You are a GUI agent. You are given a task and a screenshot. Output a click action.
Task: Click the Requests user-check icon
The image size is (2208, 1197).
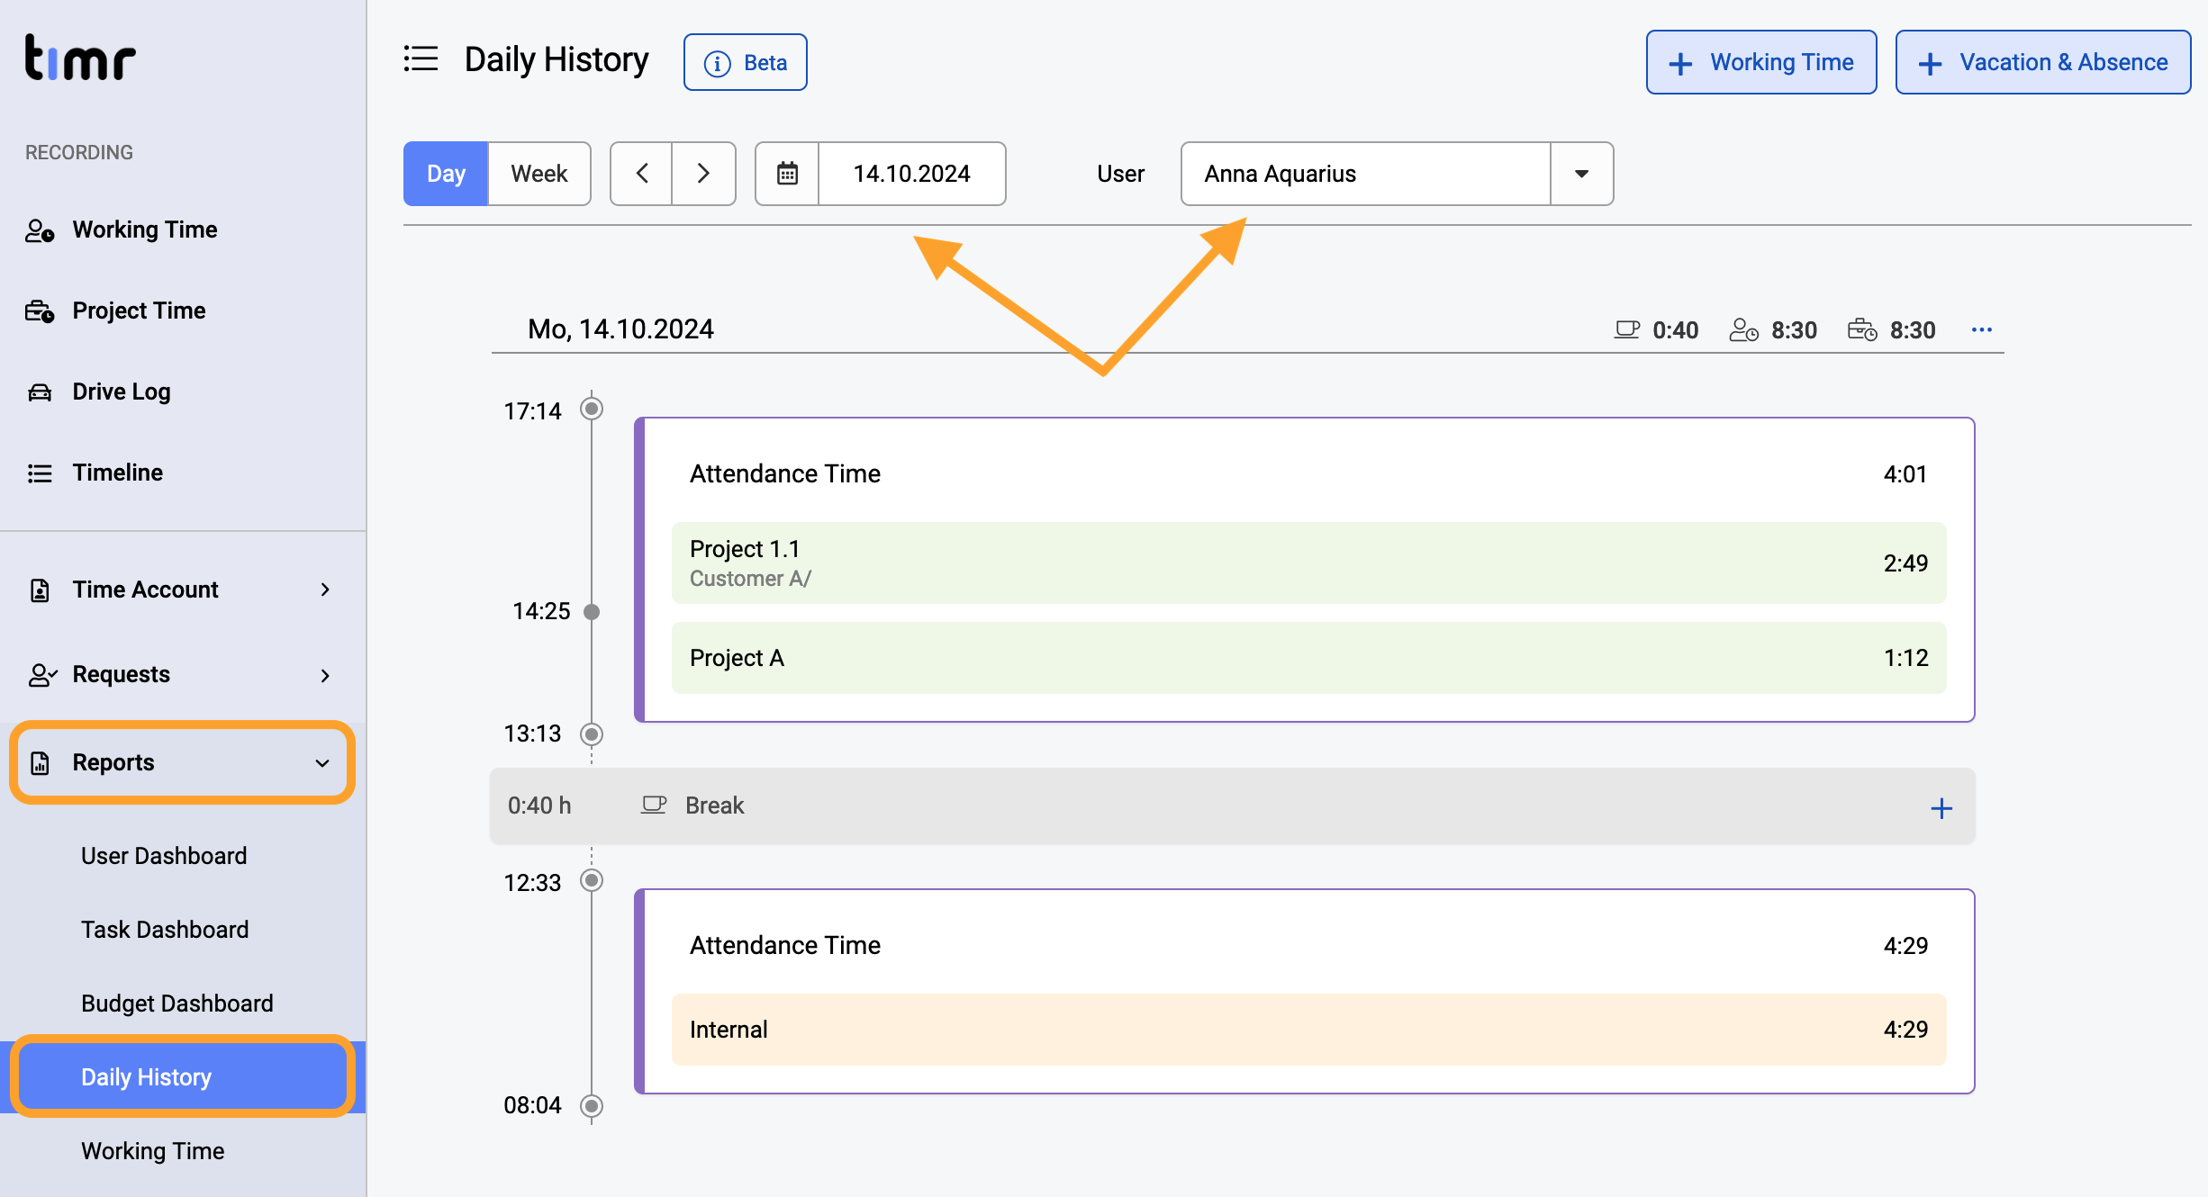point(42,675)
